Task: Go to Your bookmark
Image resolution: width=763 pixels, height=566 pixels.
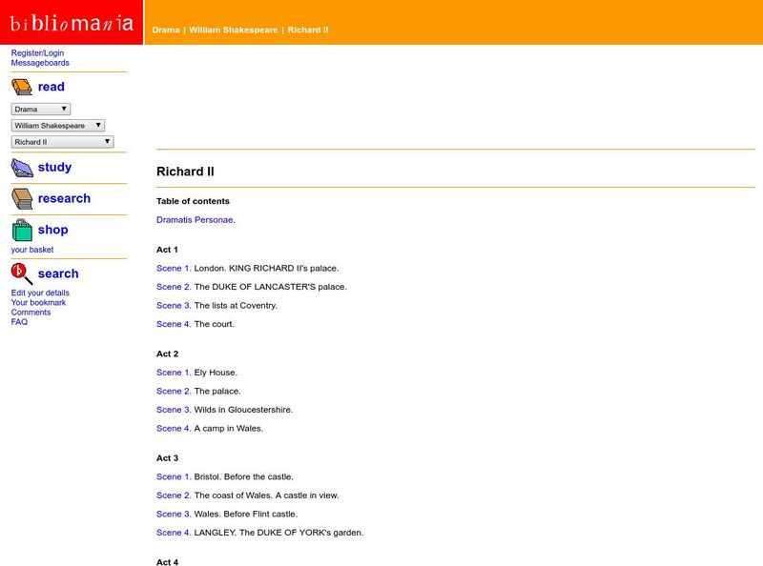Action: pyautogui.click(x=37, y=302)
